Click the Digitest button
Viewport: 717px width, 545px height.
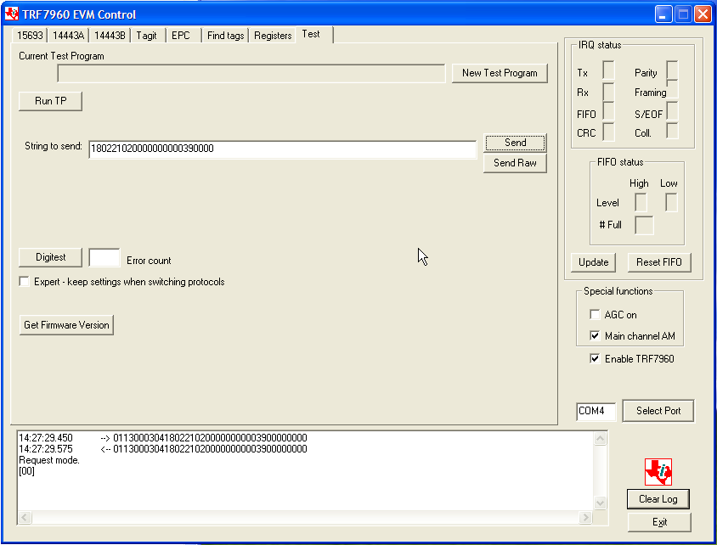click(x=50, y=257)
